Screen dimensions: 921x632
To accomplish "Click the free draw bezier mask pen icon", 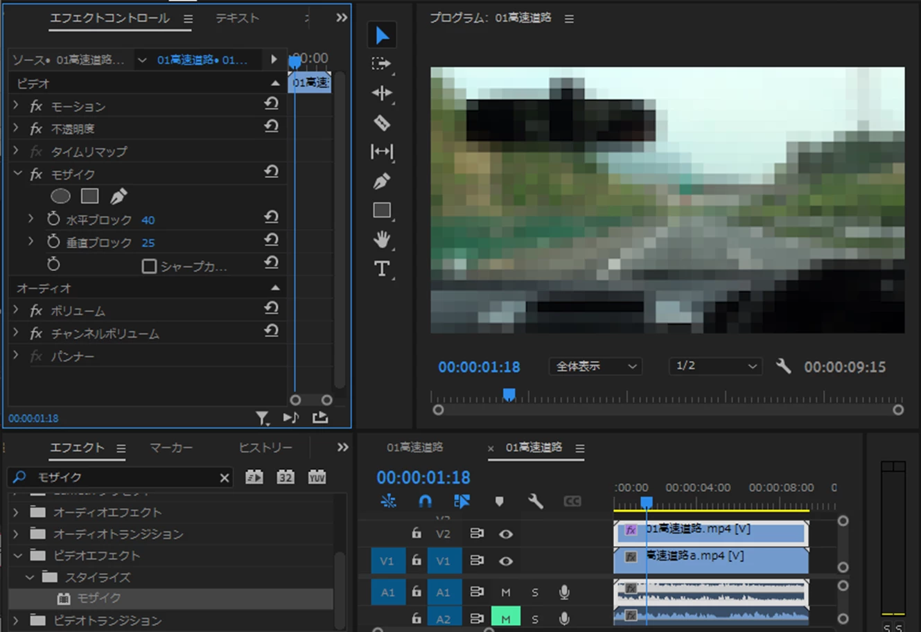I will (119, 196).
